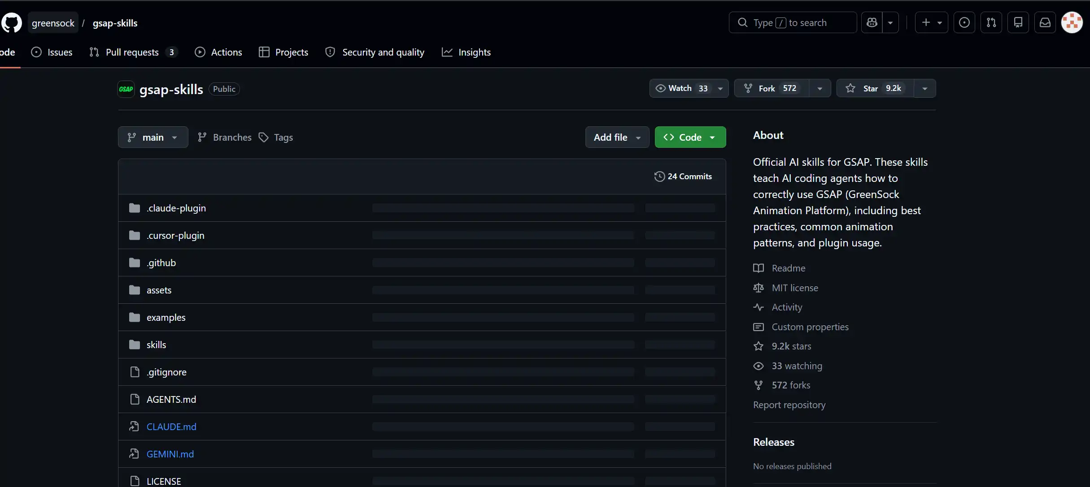Screen dimensions: 1090x487
Task: Open the CLAUDE.md file
Action: pos(171,427)
